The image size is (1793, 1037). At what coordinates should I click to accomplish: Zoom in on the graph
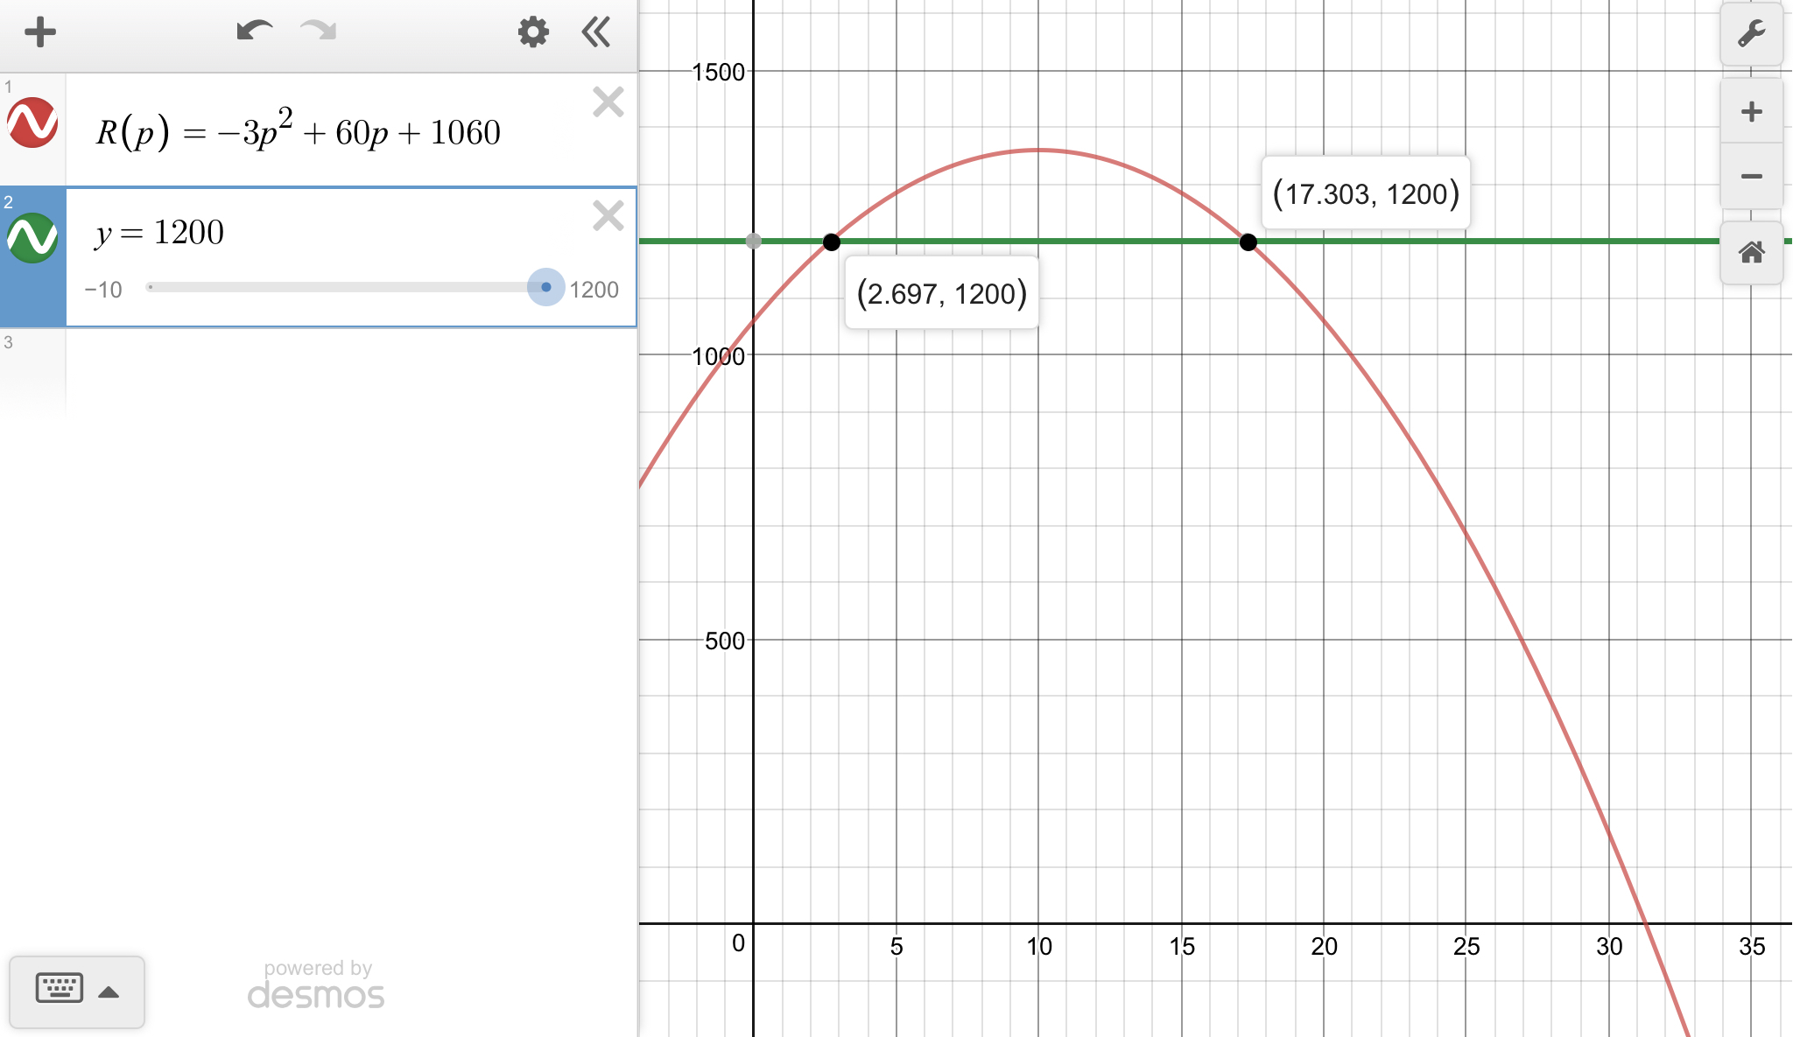(x=1751, y=112)
